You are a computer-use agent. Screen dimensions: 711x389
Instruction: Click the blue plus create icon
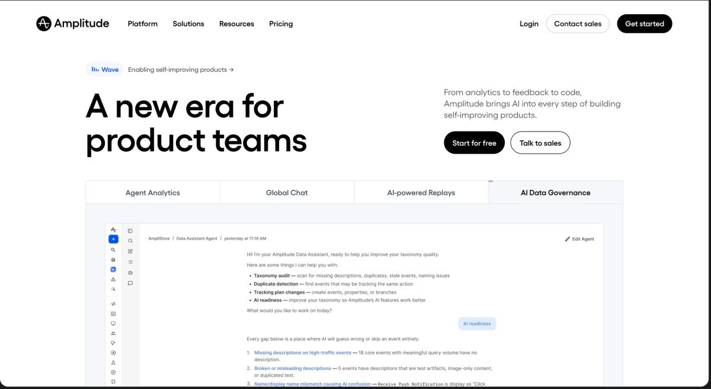coord(113,240)
